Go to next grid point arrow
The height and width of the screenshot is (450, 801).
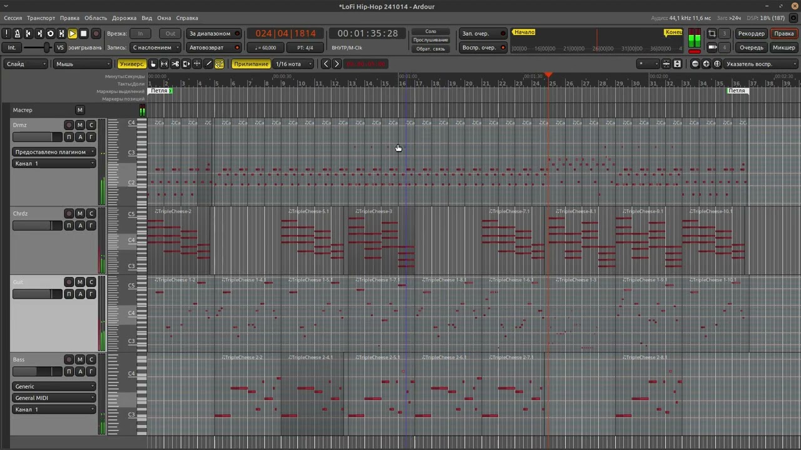(x=337, y=64)
